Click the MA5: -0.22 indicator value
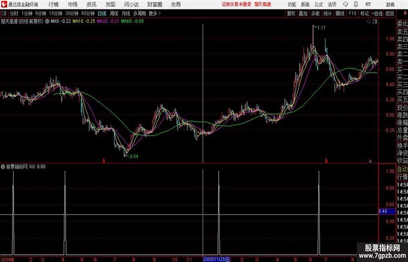 point(60,22)
